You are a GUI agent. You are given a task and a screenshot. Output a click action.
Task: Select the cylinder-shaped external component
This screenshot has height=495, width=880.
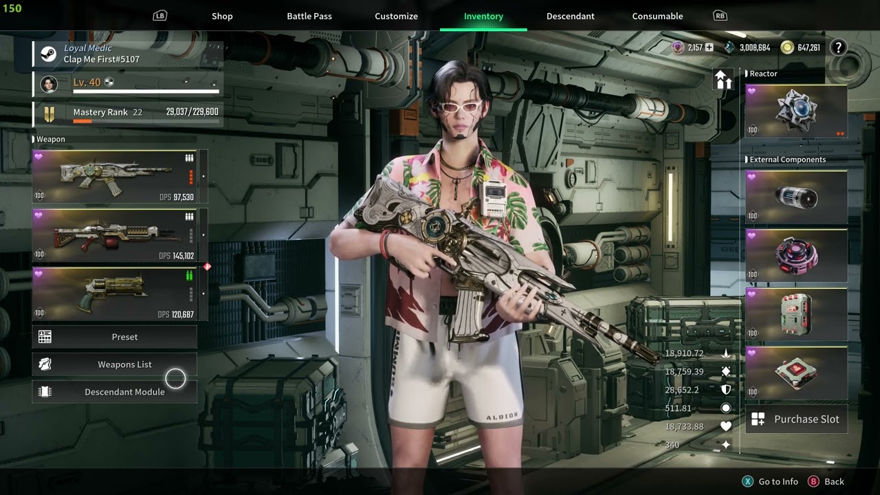tap(796, 197)
